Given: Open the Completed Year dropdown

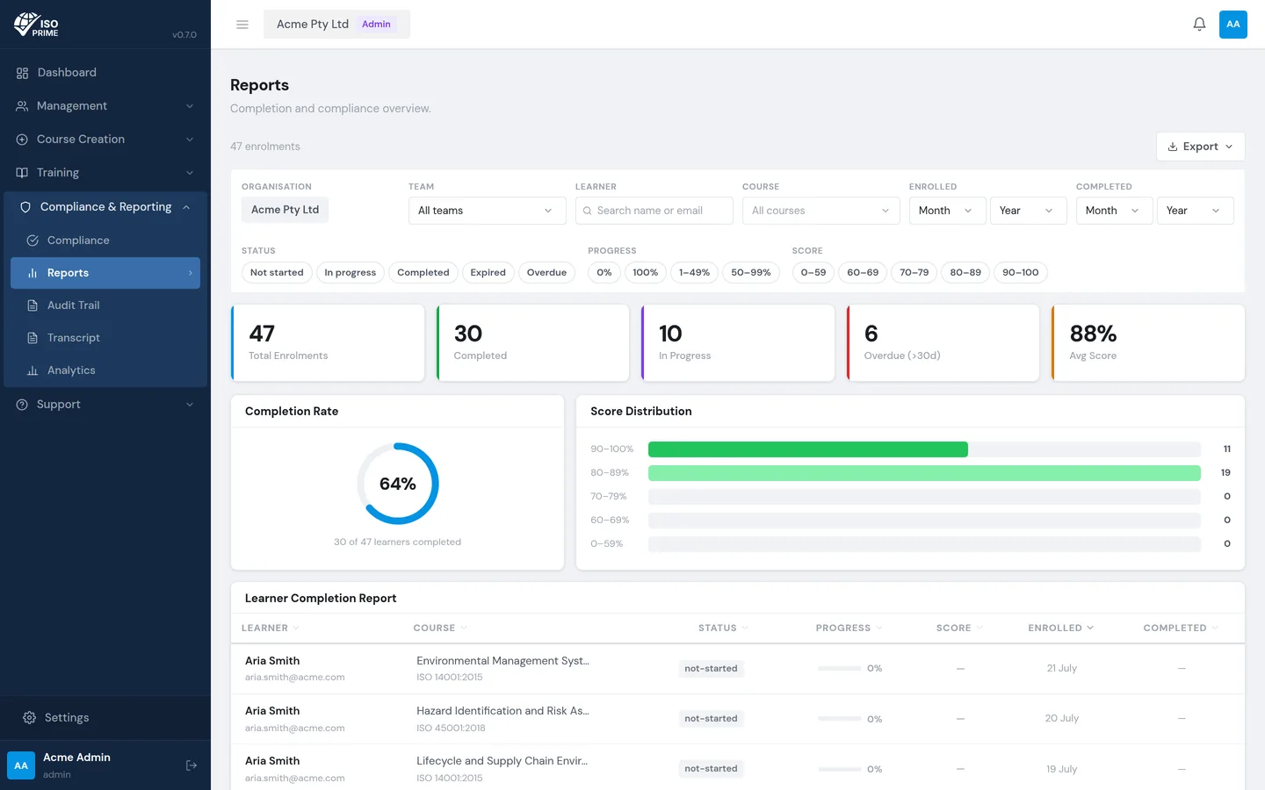Looking at the screenshot, I should (x=1196, y=211).
